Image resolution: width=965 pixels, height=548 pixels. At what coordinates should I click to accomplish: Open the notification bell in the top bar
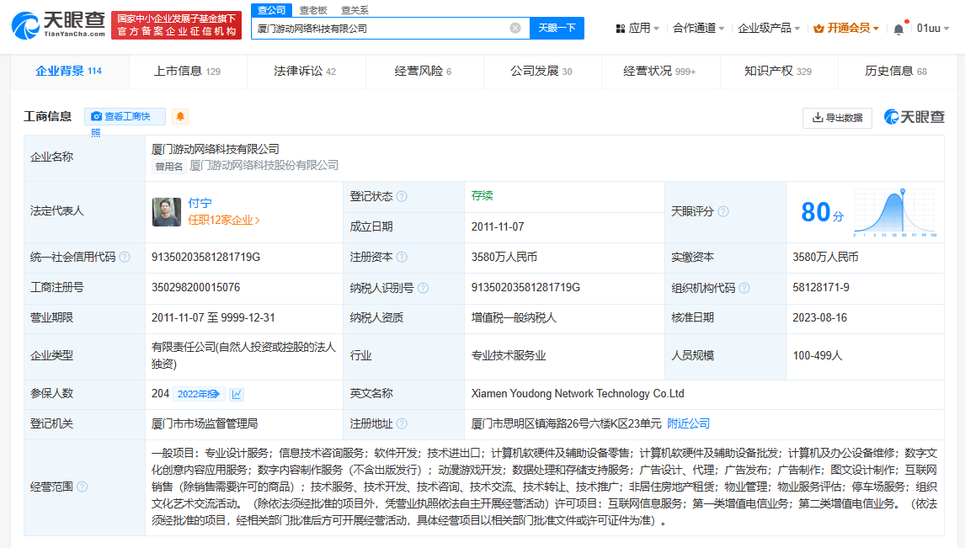pos(898,28)
